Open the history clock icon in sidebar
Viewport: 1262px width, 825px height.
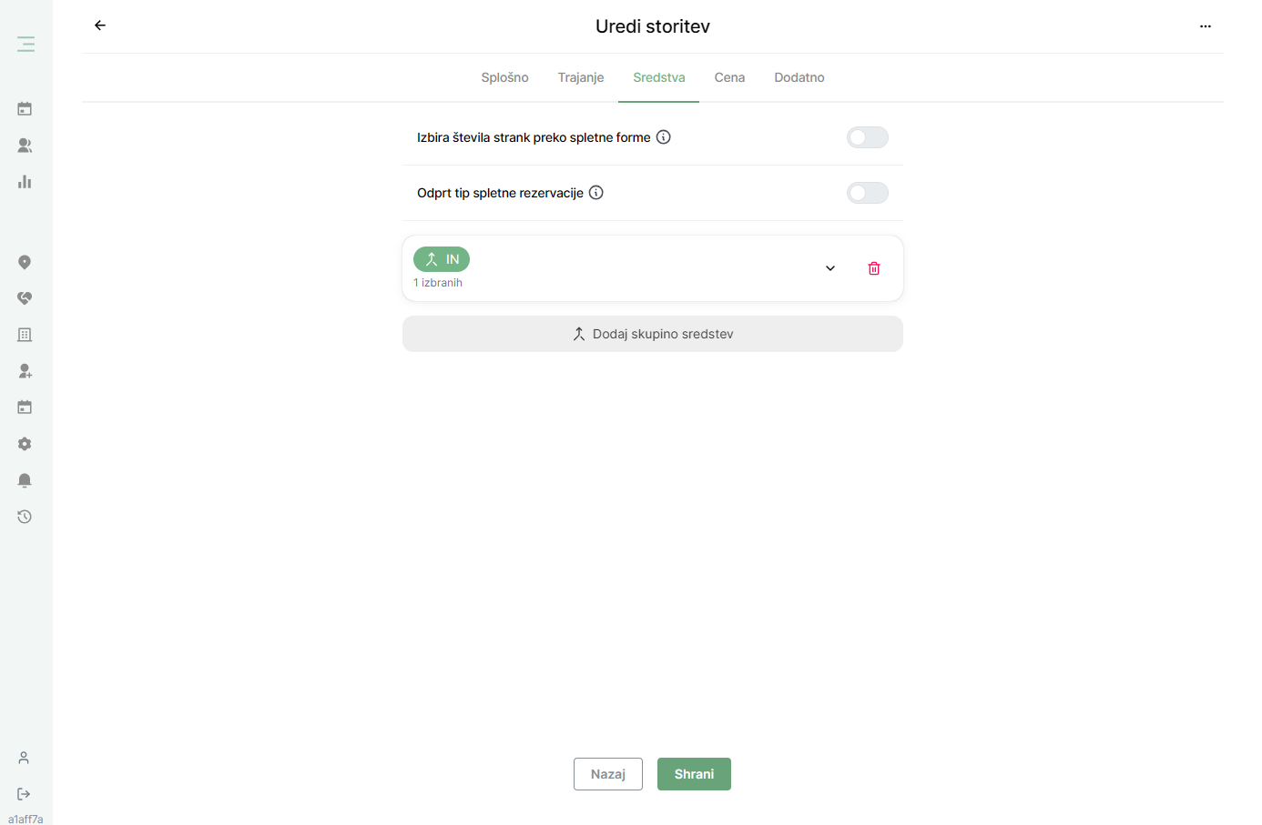[x=25, y=517]
